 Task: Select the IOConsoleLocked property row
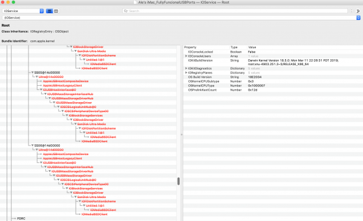pos(273,52)
